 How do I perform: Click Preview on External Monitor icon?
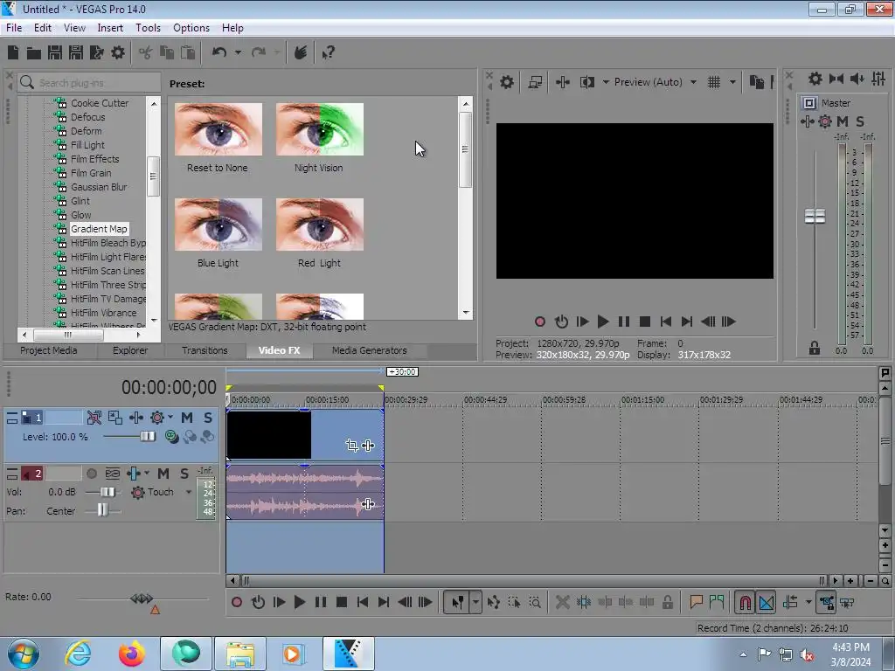click(x=535, y=82)
